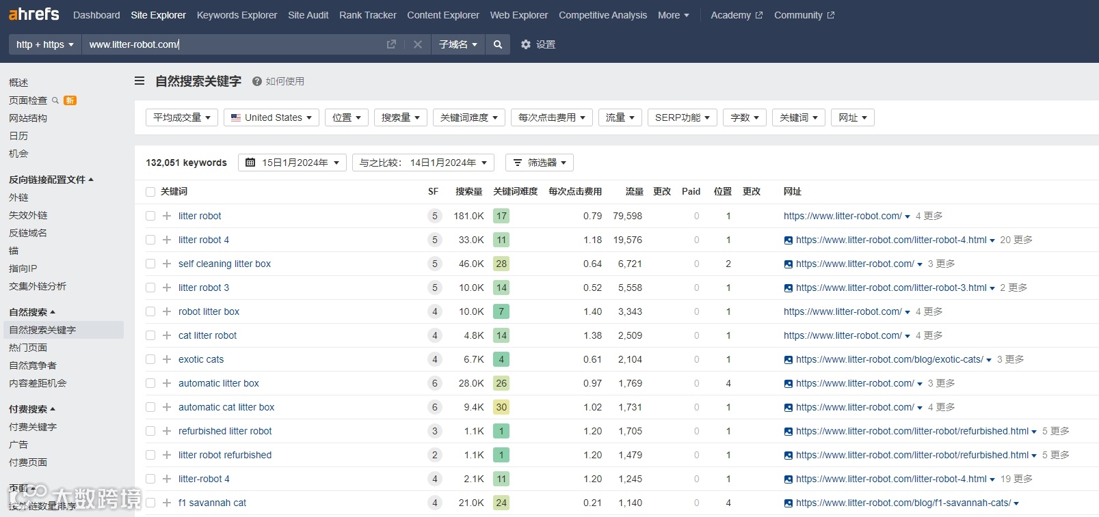Click the plus icon for refurbished litter robot
The width and height of the screenshot is (1099, 517).
(167, 431)
